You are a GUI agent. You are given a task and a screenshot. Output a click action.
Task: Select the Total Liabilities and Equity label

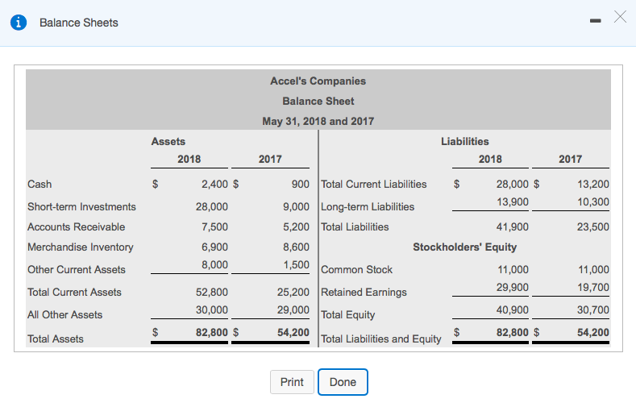click(380, 339)
